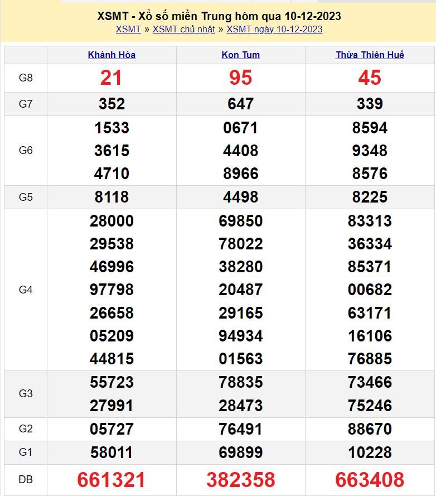Select G6 number 1533
436x496 pixels.
112,128
